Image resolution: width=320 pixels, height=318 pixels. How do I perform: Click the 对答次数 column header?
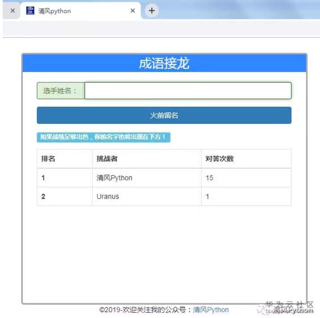point(246,159)
